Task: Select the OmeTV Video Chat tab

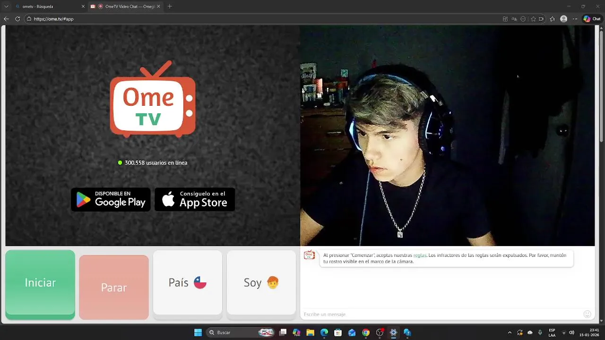Action: [126, 7]
